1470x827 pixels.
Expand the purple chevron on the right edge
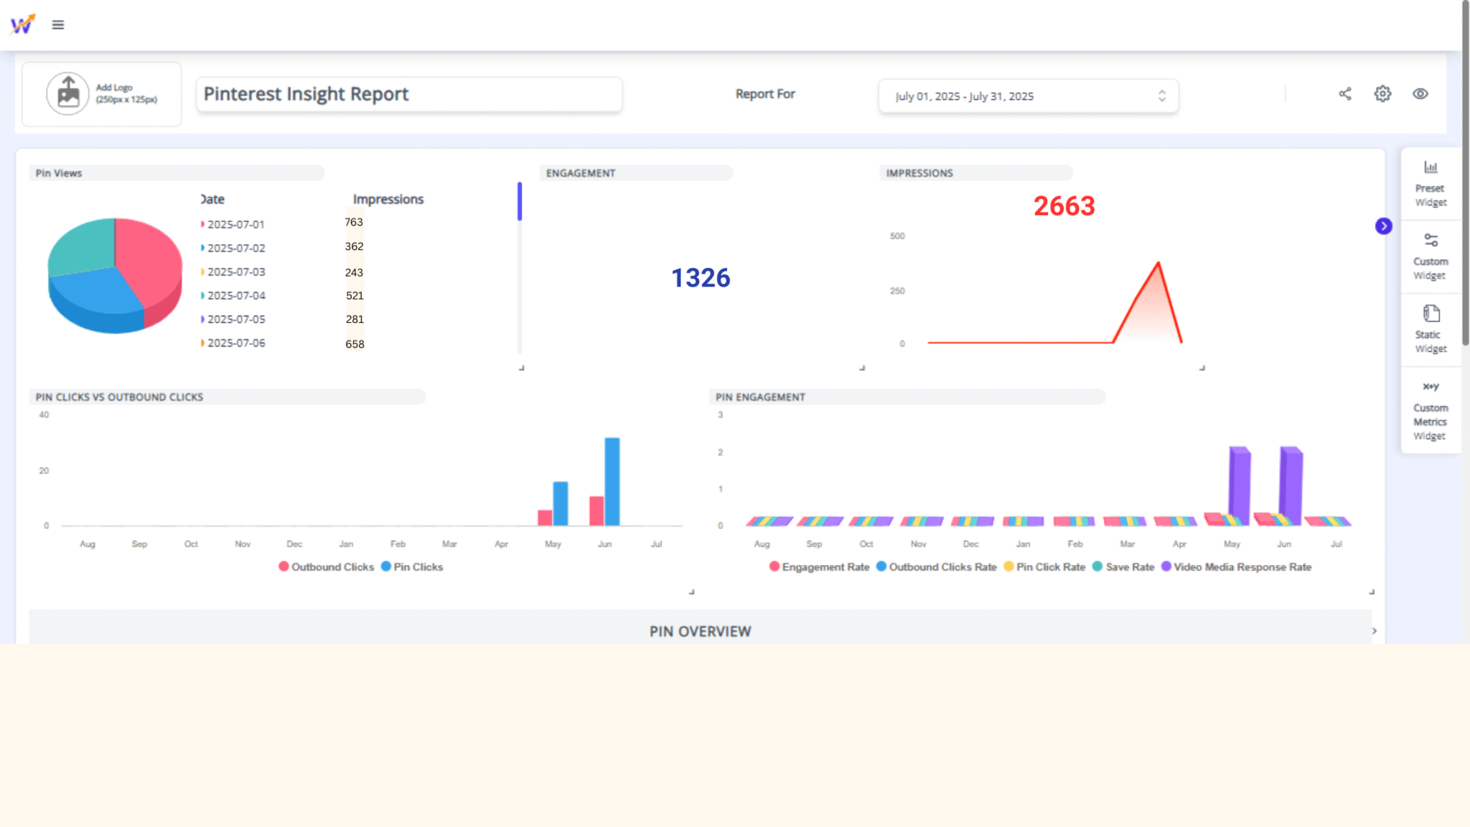1383,225
